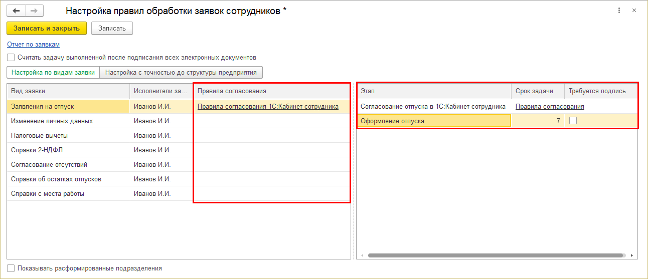648x279 pixels.
Task: Open the three-dot more actions menu
Action: click(619, 11)
